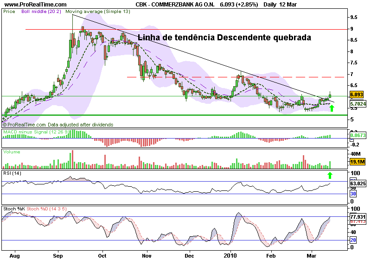Select the Stoch %D (14 3 5) label
The height and width of the screenshot is (278, 371).
(47, 209)
